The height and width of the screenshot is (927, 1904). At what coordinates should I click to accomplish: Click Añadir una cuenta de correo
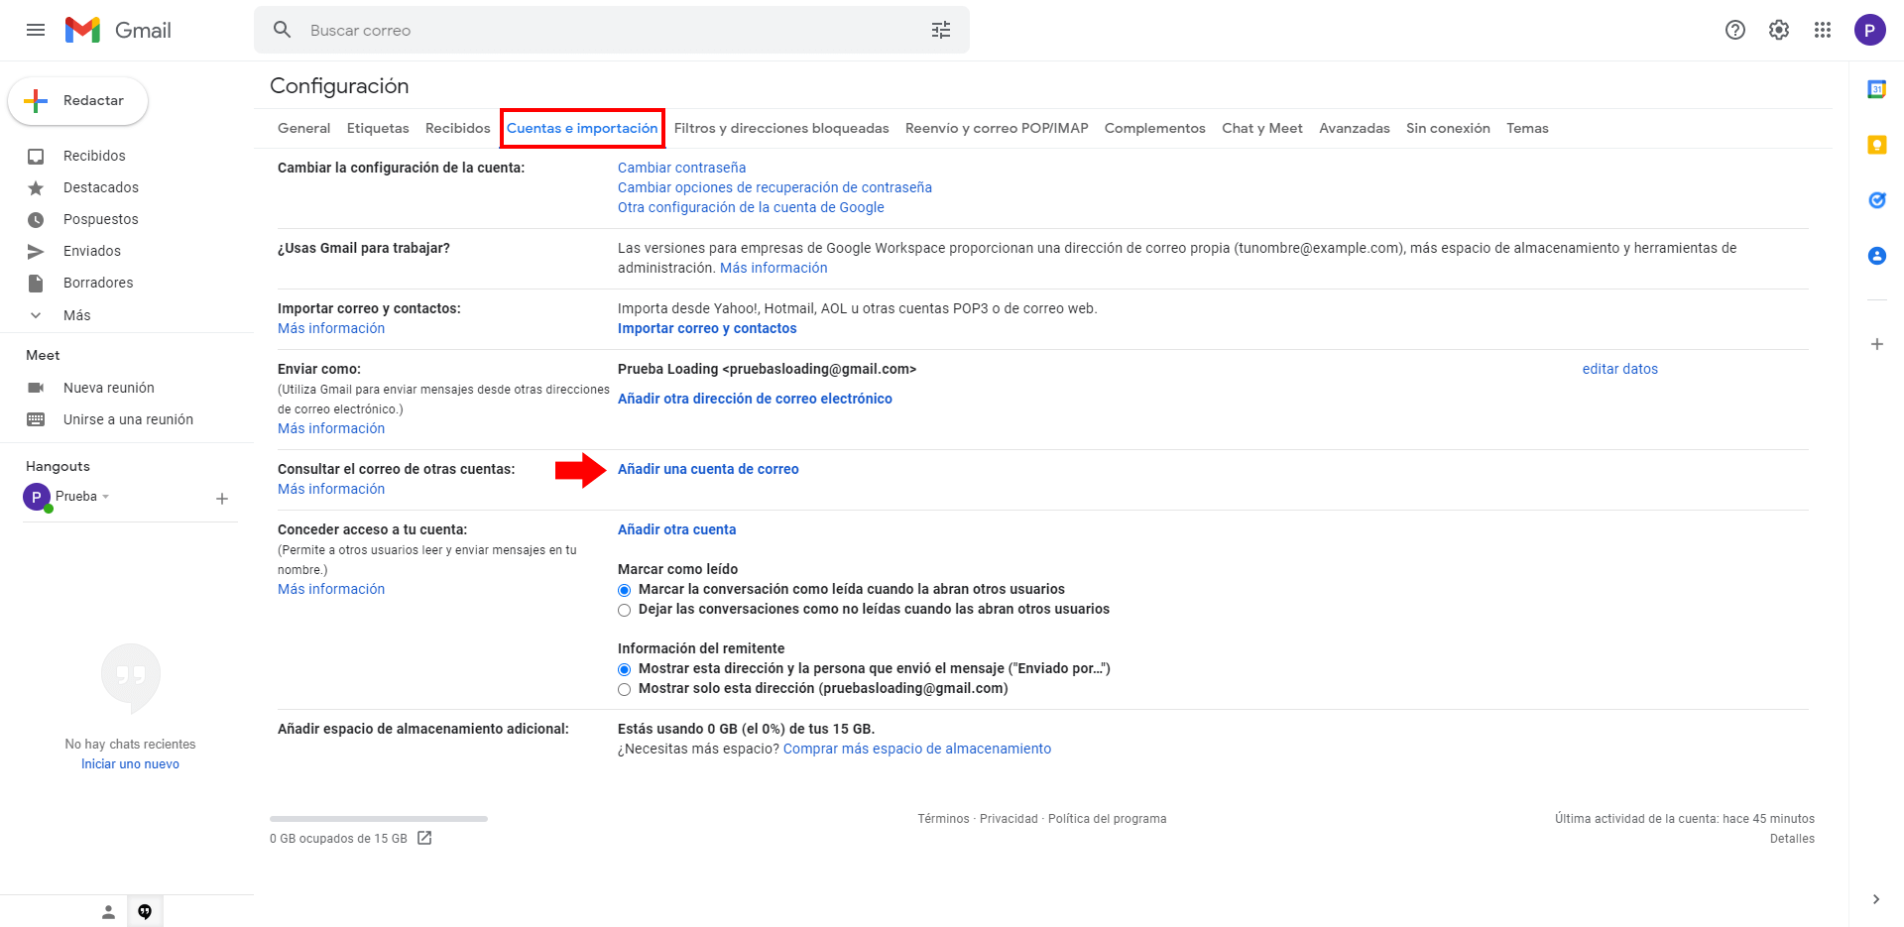708,469
